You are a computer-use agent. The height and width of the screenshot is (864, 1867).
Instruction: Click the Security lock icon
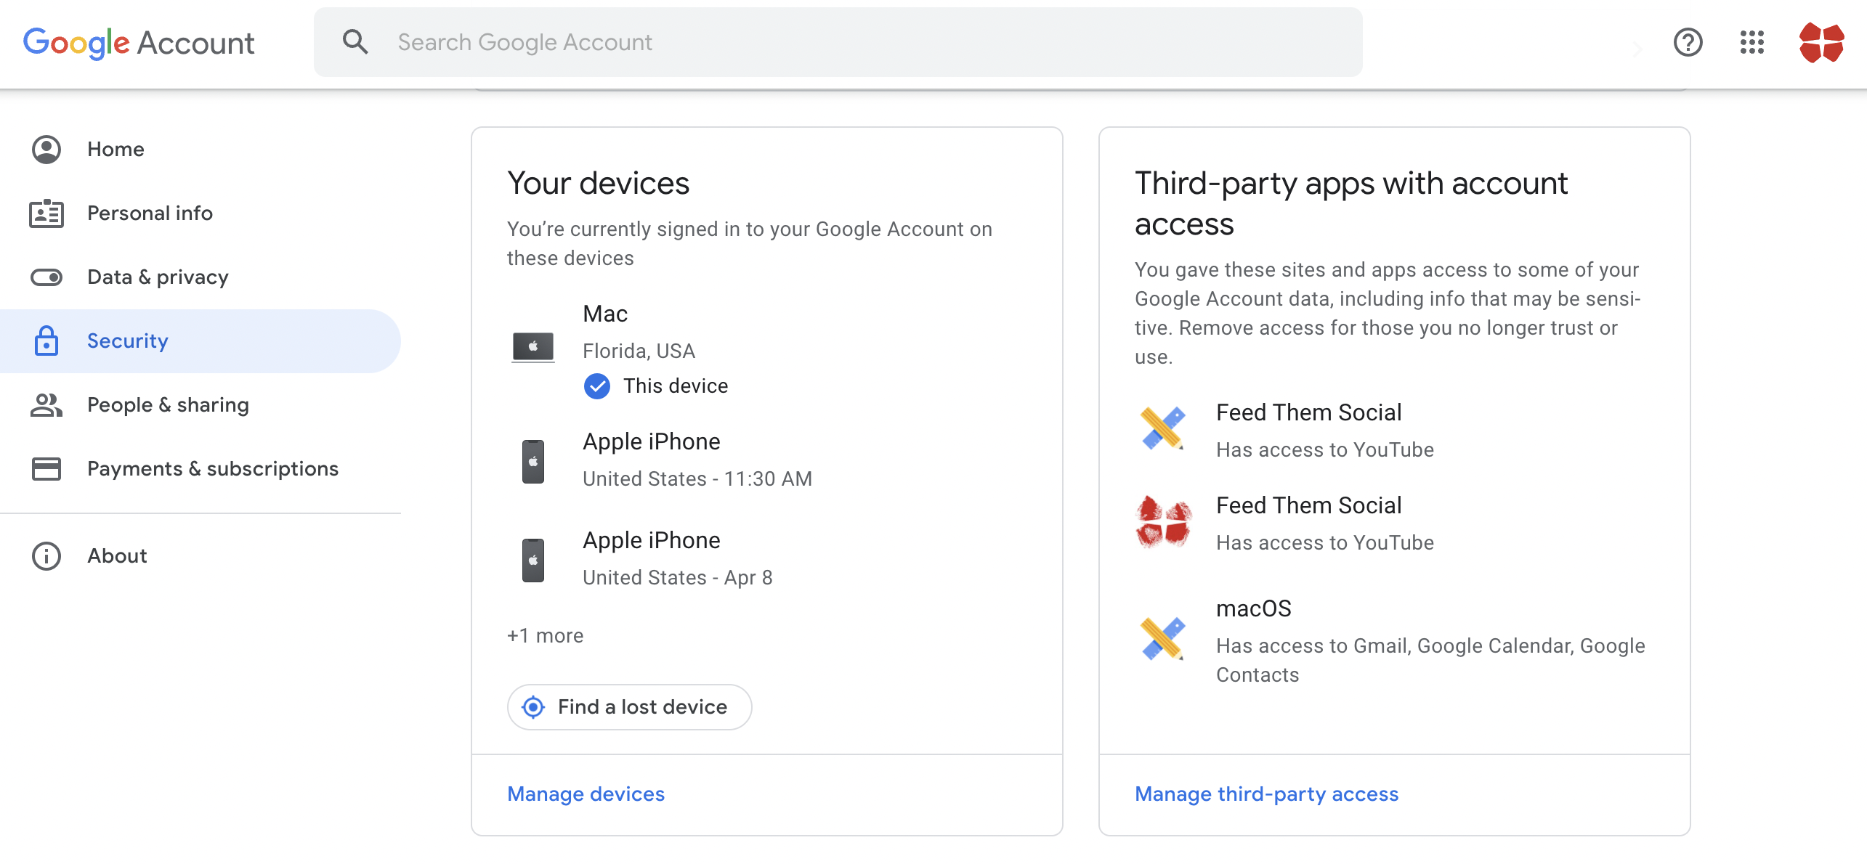(46, 341)
